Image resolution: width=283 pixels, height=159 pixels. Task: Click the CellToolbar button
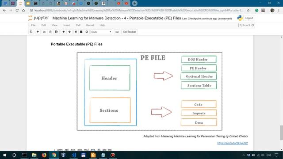(x=130, y=32)
